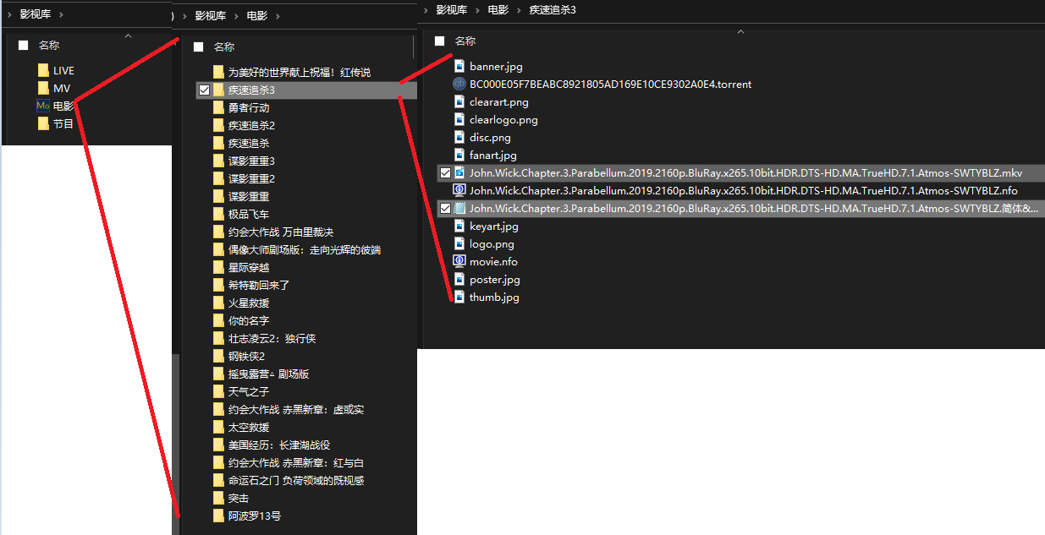Image resolution: width=1045 pixels, height=535 pixels.
Task: Click the sort arrow on the 名称 column
Action: tap(740, 30)
